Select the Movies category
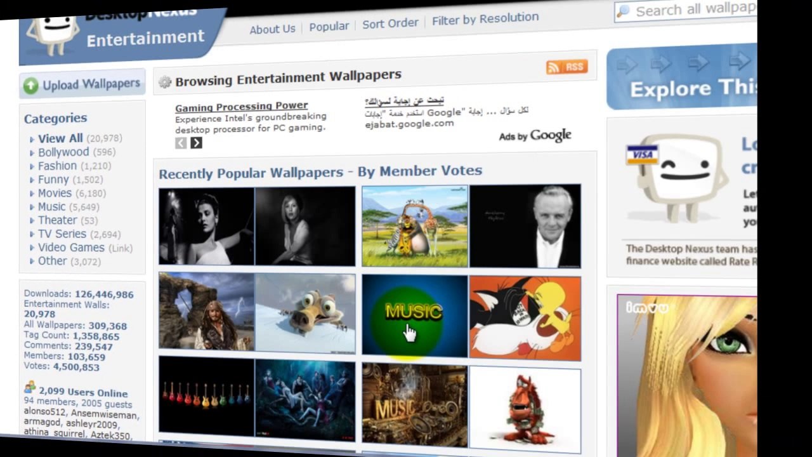The image size is (812, 457). [x=55, y=193]
